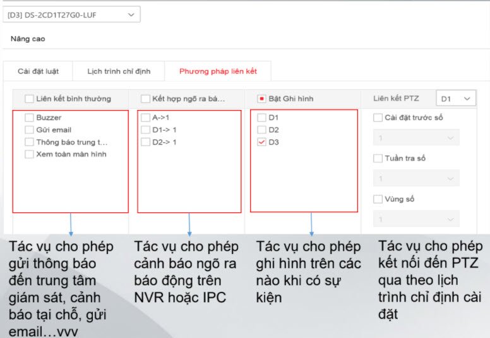Enable the Buzzer checkbox
This screenshot has width=490, height=338.
point(29,118)
